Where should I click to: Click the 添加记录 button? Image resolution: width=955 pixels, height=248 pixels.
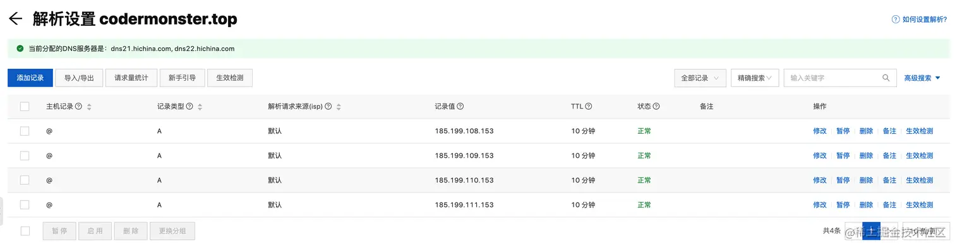click(x=30, y=78)
